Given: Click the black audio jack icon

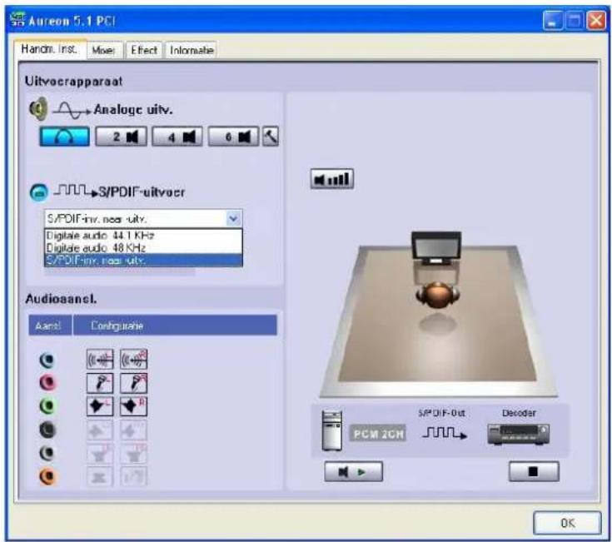Looking at the screenshot, I should coord(47,430).
